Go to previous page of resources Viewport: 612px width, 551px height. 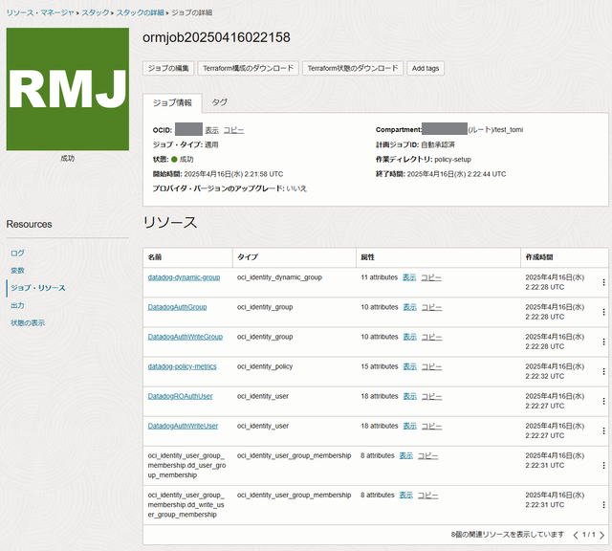coord(576,535)
